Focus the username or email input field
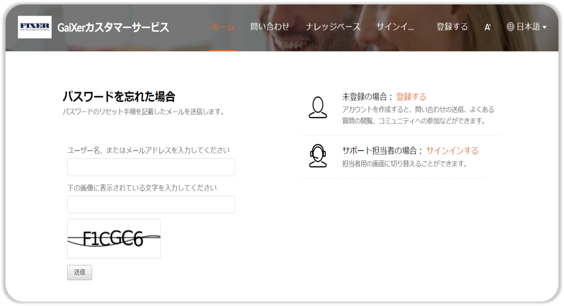Viewport: 564px width, 306px height. coord(151,167)
